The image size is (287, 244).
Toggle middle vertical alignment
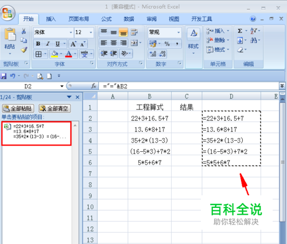(x=114, y=32)
